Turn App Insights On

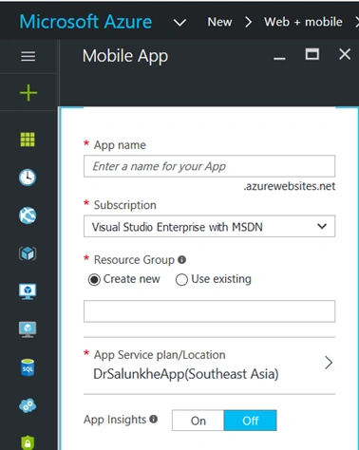[198, 421]
